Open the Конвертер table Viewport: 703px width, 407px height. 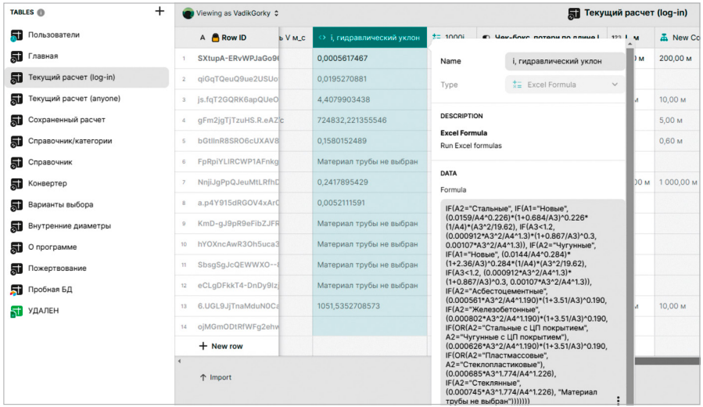47,183
